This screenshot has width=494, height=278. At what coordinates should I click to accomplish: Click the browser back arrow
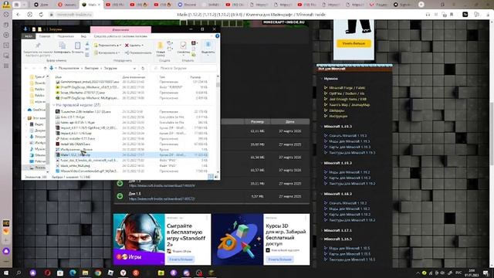coord(19,15)
